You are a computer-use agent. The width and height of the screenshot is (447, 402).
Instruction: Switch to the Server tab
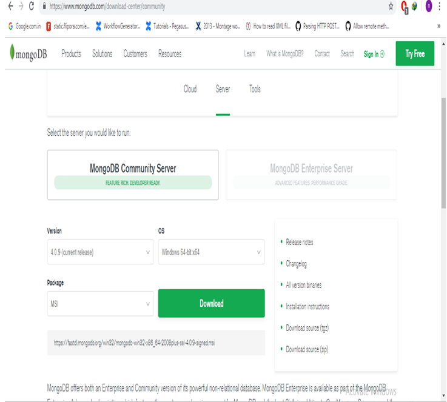tap(223, 89)
